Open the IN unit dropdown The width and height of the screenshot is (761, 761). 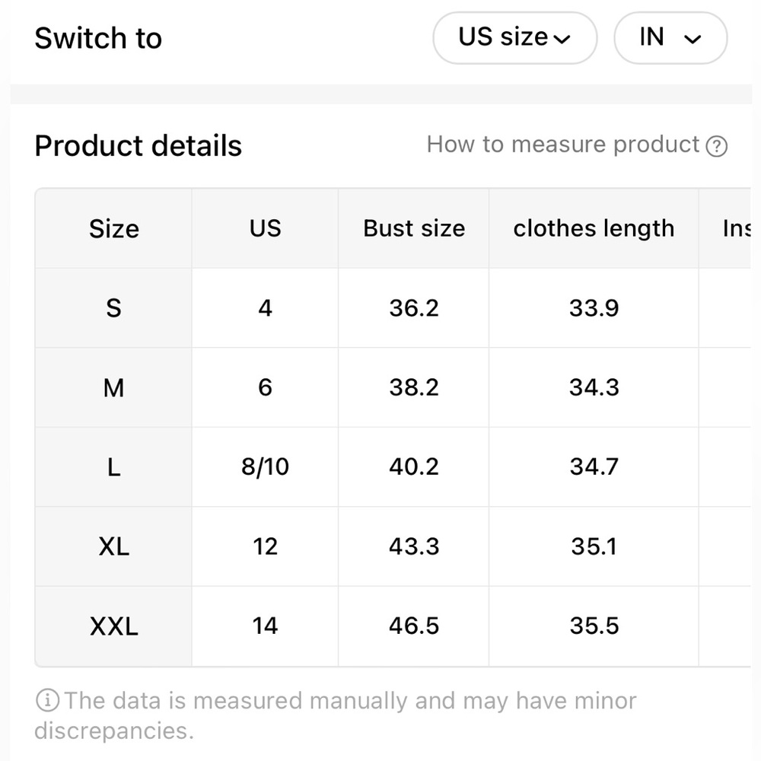click(x=670, y=37)
